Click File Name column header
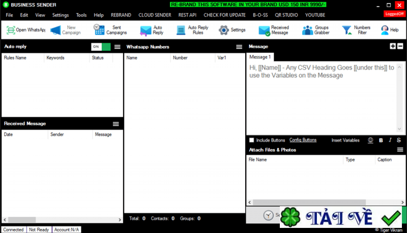Image resolution: width=407 pixels, height=233 pixels. point(295,160)
